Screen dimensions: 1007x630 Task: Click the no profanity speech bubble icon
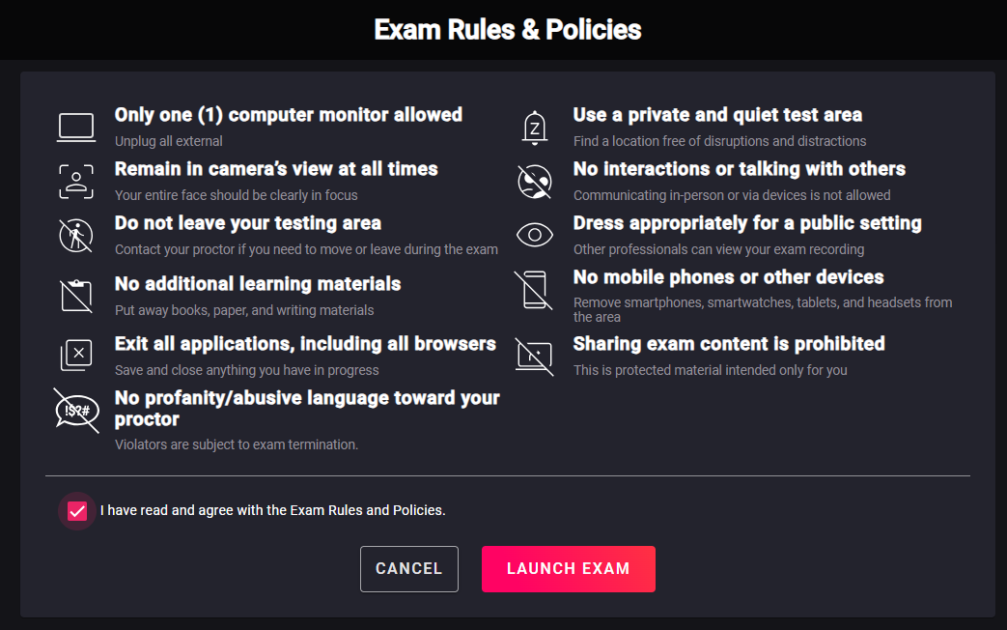(76, 410)
